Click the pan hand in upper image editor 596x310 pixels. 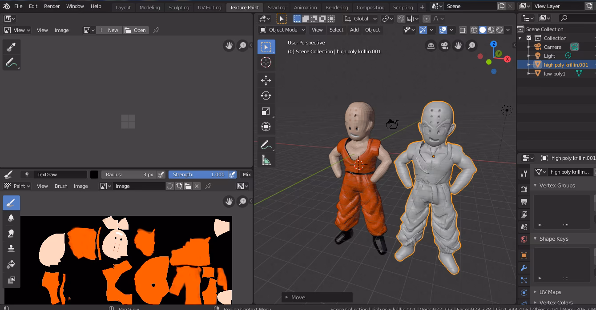pos(229,45)
